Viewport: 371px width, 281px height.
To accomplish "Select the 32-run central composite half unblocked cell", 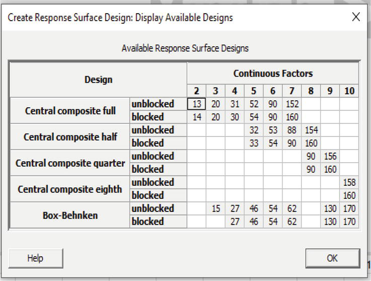I will [254, 130].
